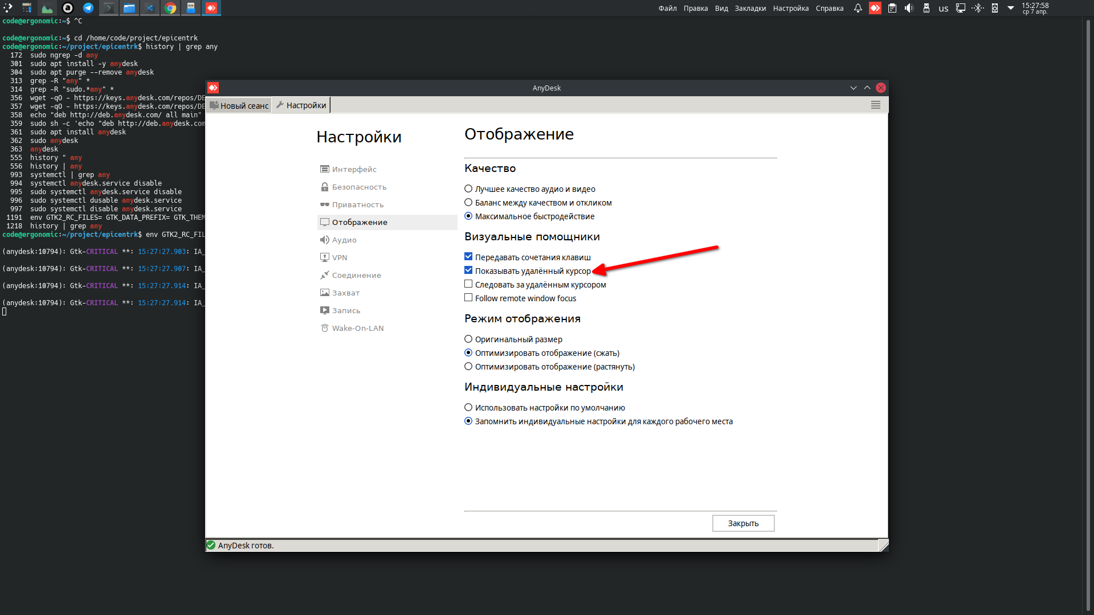This screenshot has height=615, width=1094.
Task: Click the black circled 'a' panel icon
Action: (x=68, y=8)
